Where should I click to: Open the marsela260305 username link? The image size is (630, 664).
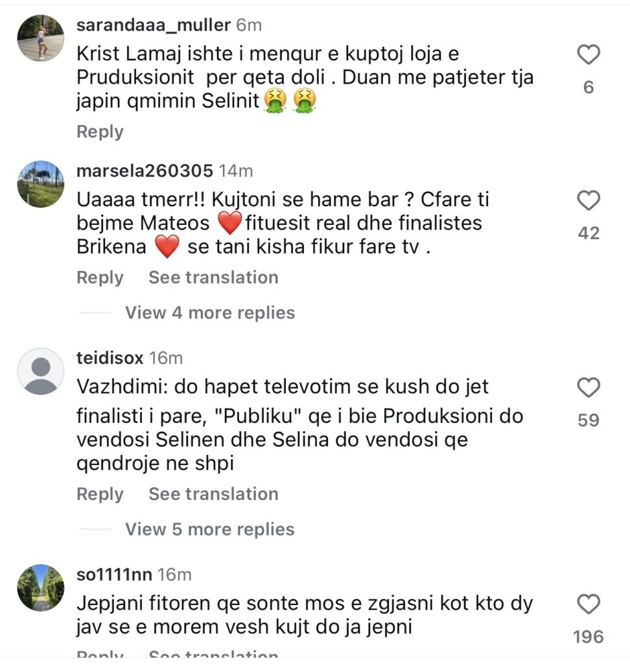coord(145,171)
